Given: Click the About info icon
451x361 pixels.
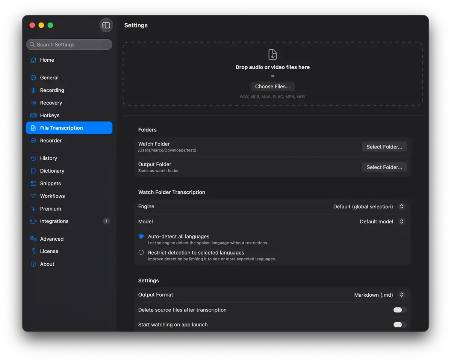Looking at the screenshot, I should click(x=33, y=264).
